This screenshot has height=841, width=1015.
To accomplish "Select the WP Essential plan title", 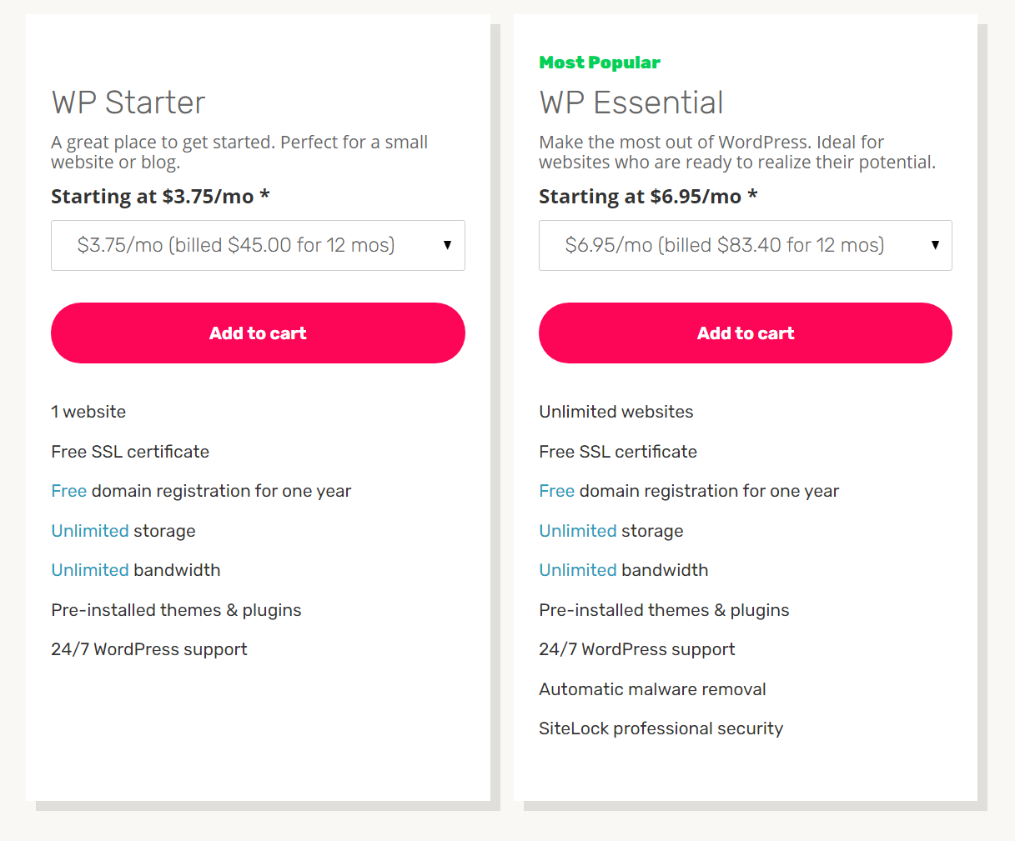I will 631,102.
